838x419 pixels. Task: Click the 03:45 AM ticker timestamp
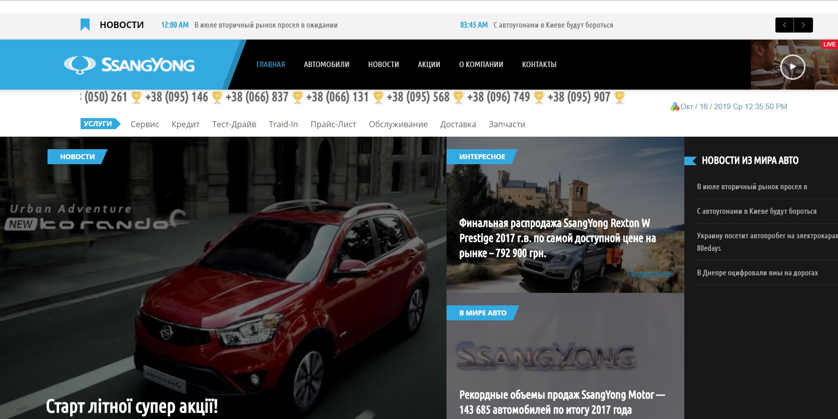click(x=474, y=25)
